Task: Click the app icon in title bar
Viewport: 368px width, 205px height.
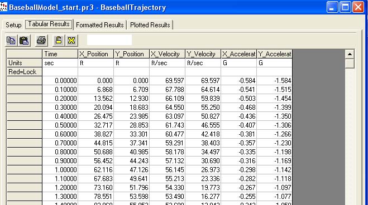Action: point(3,7)
